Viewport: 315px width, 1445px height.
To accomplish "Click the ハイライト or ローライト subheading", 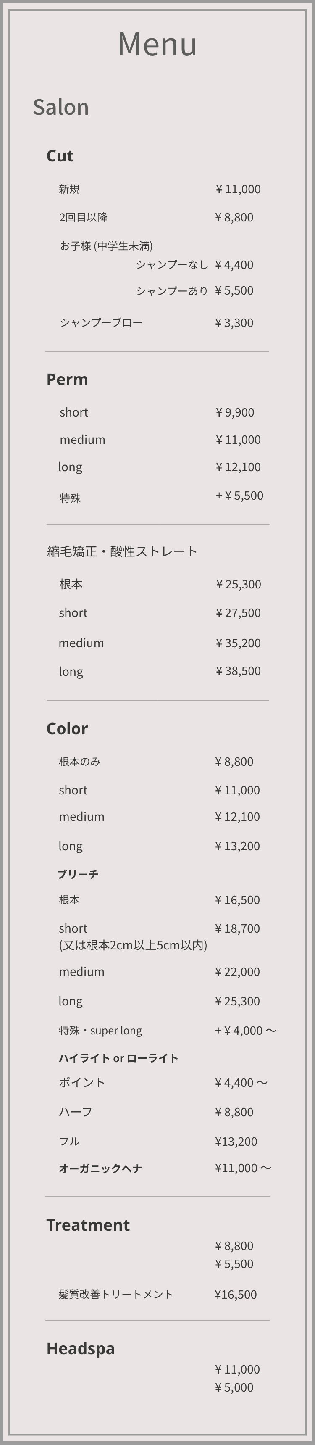I will click(x=118, y=1058).
